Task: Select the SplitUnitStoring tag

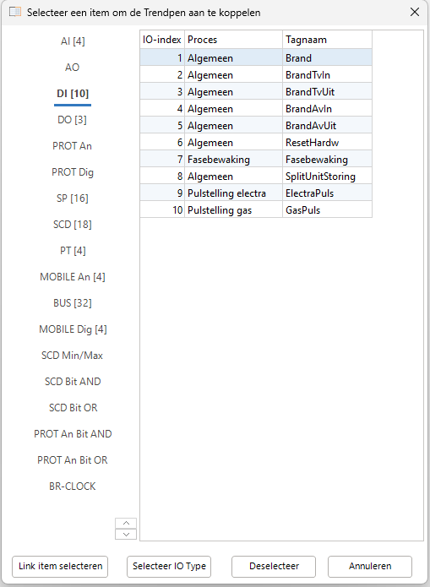Action: (328, 177)
